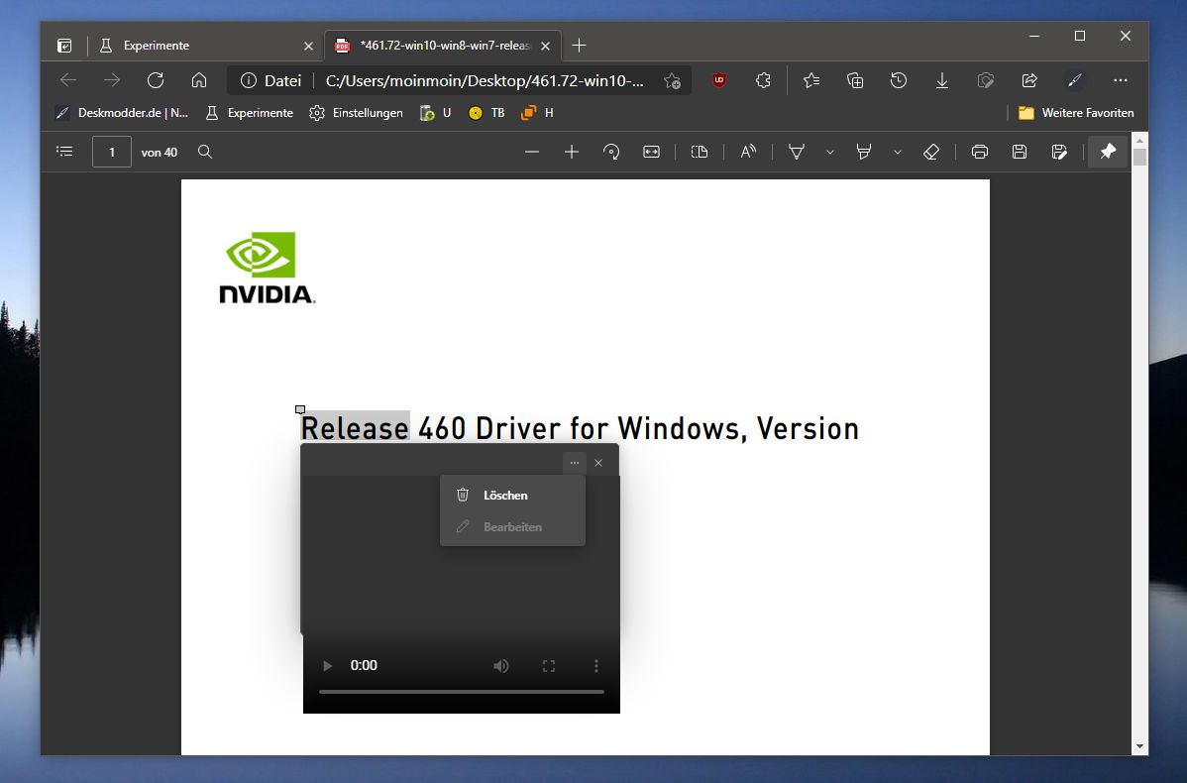Open the Extensions puzzle icon
This screenshot has height=783, width=1187.
(x=763, y=80)
